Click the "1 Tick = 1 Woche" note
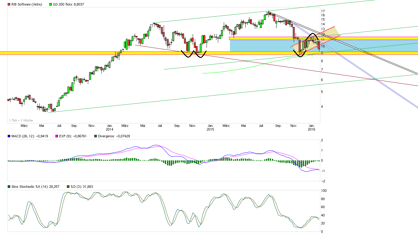The image size is (418, 238). [x=21, y=120]
